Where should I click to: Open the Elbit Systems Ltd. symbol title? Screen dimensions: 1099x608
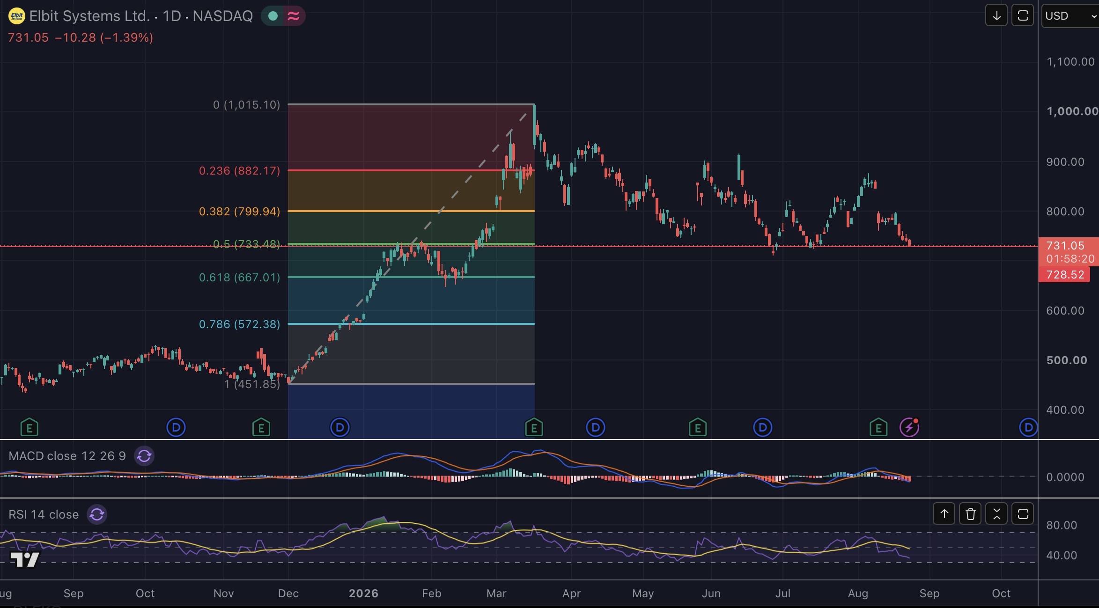[140, 16]
